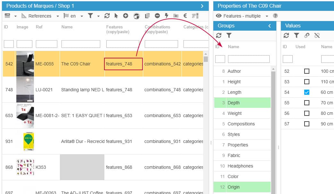Screen dimensions: 334x194
Task: Expand the Features - multiple dropdown
Action: tap(267, 16)
